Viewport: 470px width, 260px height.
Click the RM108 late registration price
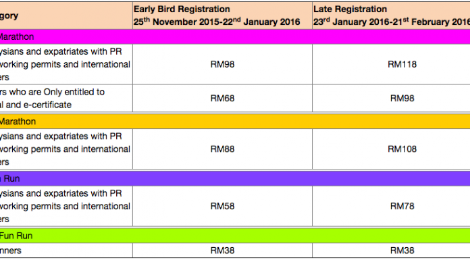[402, 149]
